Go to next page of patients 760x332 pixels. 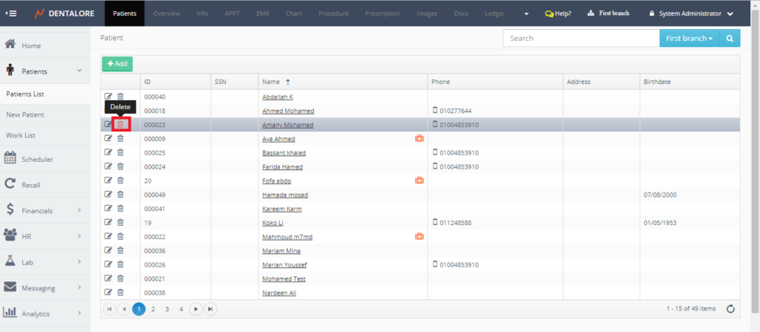196,309
